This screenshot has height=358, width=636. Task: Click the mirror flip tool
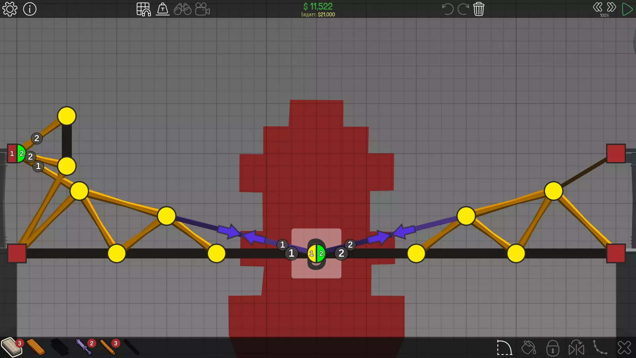(x=576, y=348)
